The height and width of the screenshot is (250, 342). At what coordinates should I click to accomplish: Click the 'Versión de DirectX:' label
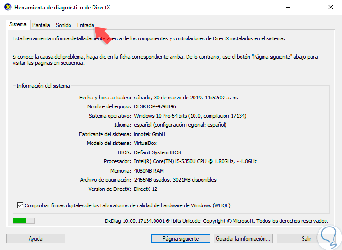(110, 189)
